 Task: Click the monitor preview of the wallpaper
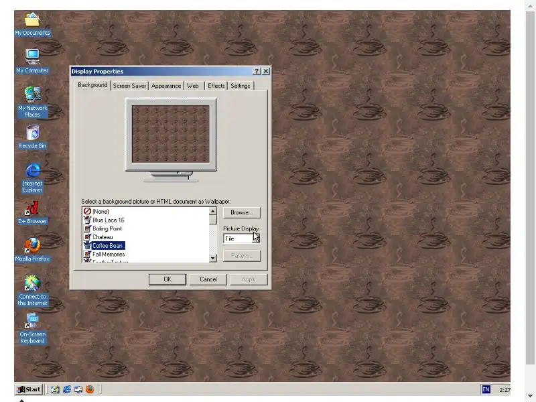171,134
